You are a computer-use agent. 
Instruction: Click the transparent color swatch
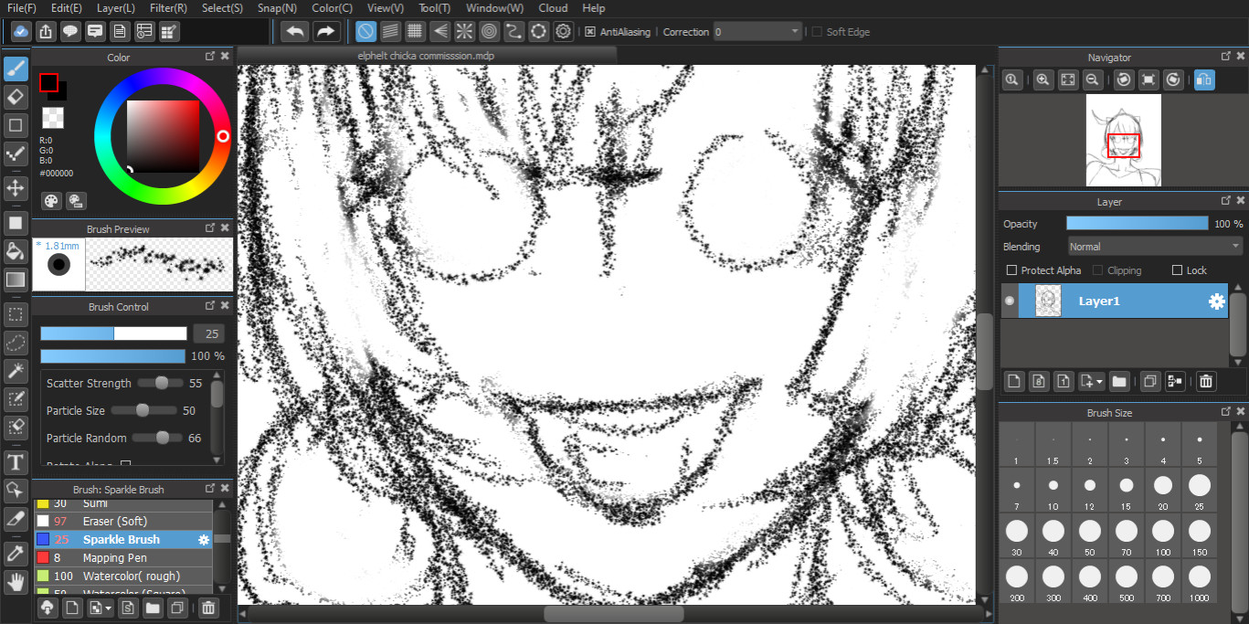[x=53, y=118]
